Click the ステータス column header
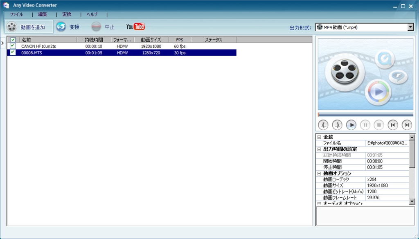 tap(214, 40)
